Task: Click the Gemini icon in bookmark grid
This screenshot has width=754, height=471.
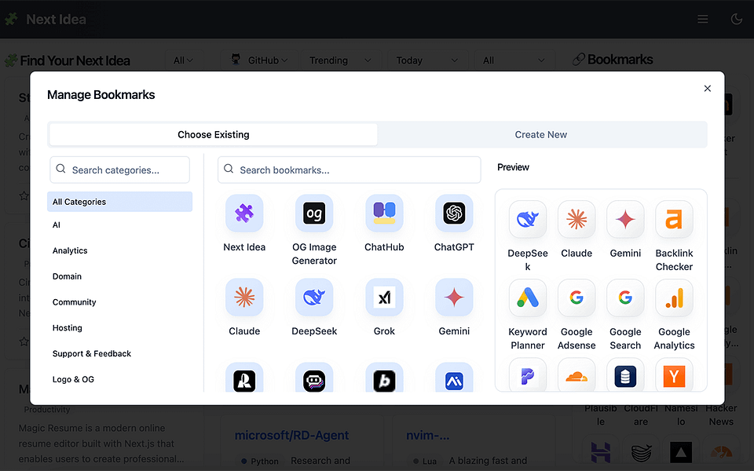Action: pyautogui.click(x=454, y=297)
